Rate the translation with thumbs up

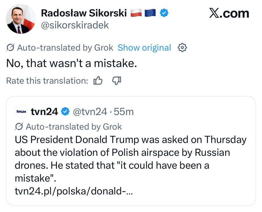(98, 81)
